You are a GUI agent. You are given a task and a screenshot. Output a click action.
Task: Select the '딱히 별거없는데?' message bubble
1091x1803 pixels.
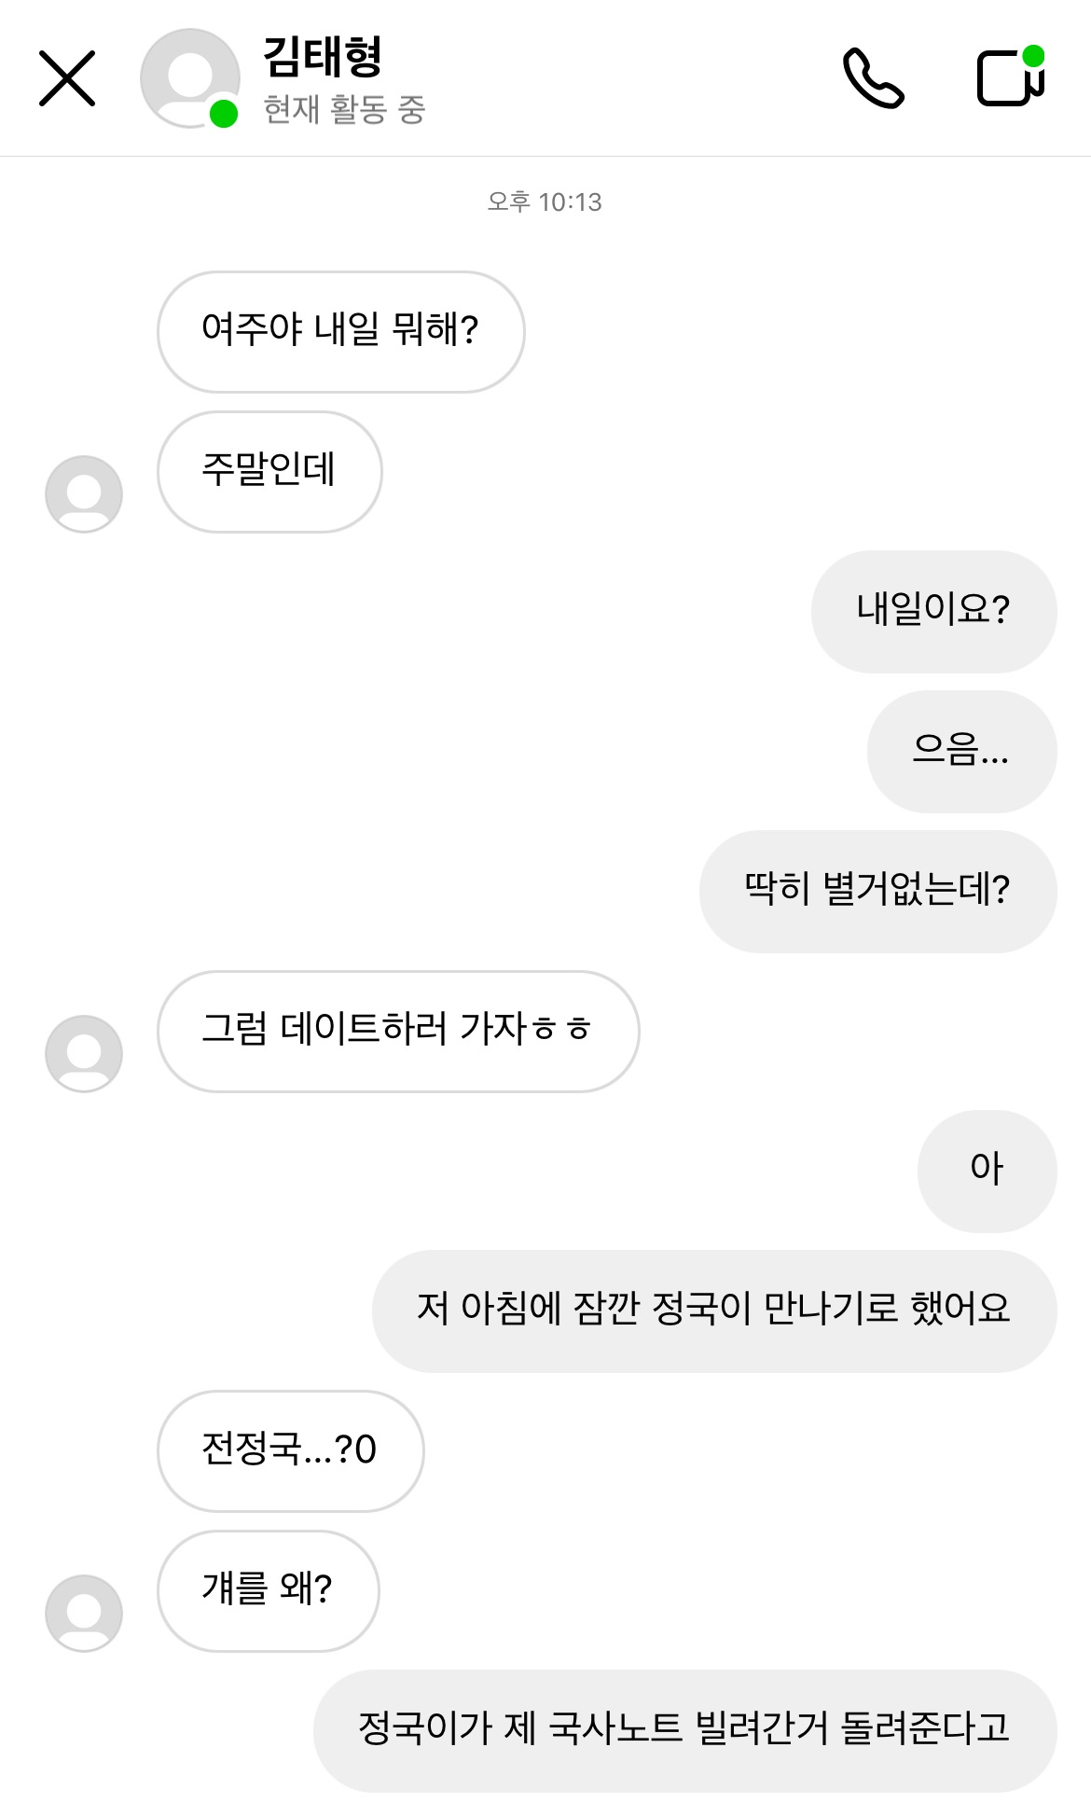point(877,891)
